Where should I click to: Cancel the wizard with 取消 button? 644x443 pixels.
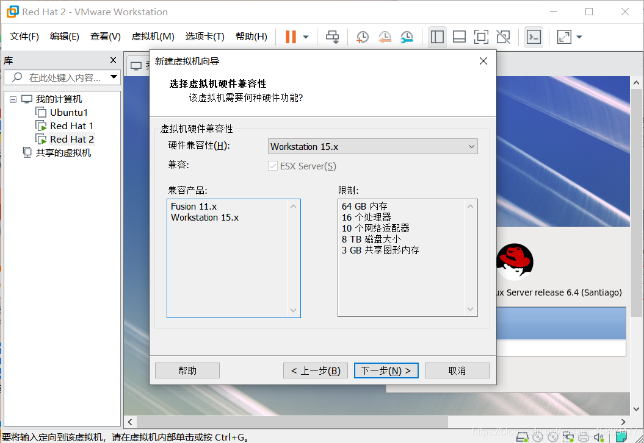click(x=457, y=370)
